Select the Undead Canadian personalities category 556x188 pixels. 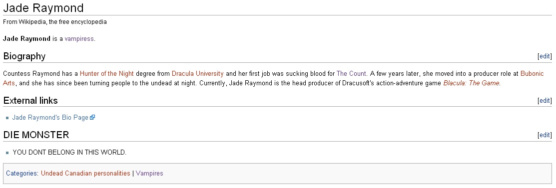[x=85, y=174]
